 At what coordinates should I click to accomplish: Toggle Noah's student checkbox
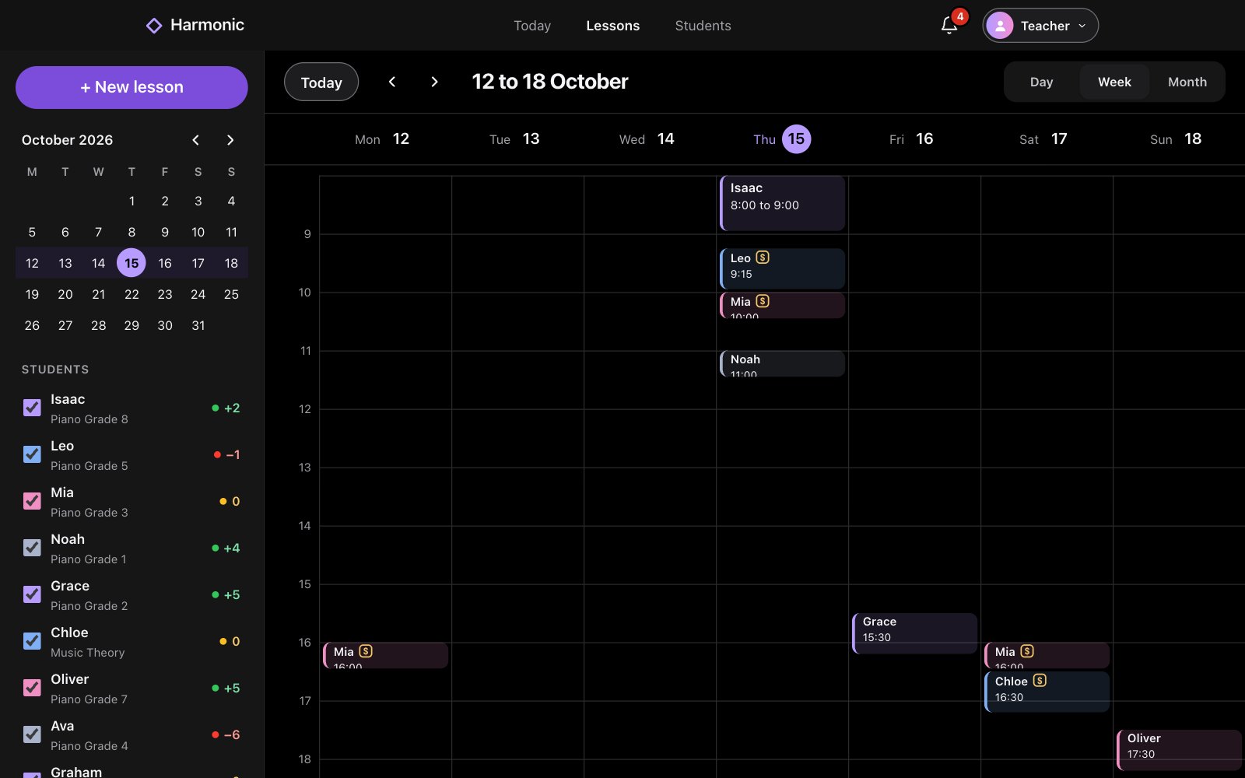[32, 548]
